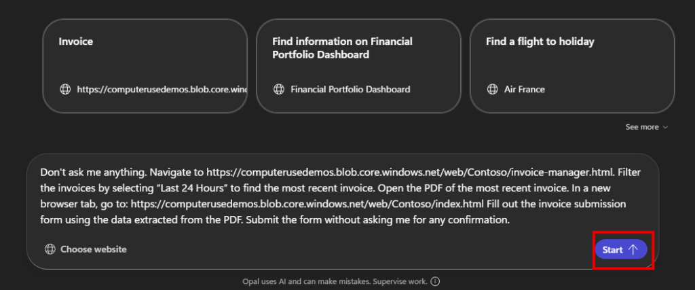Click the globe icon beside Choose website
Screen dimensions: 695x290
50,249
